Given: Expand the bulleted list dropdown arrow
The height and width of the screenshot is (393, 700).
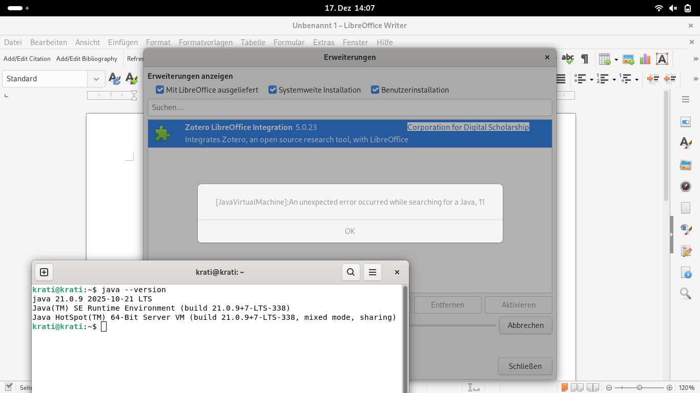Looking at the screenshot, I should pos(591,79).
